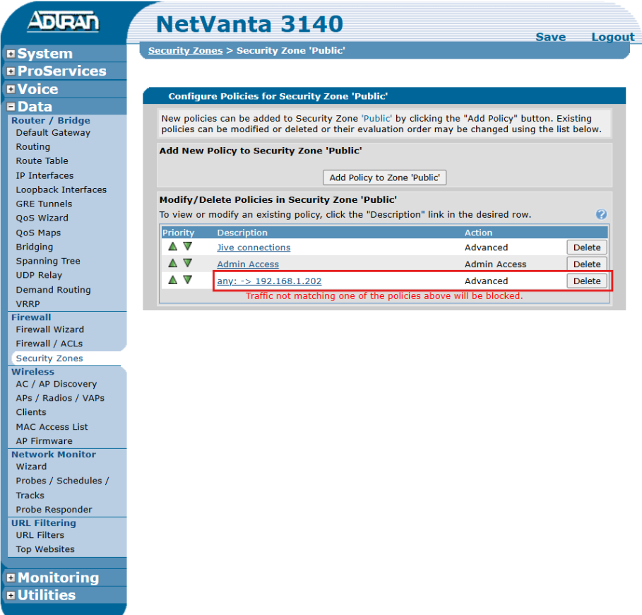The width and height of the screenshot is (642, 615).
Task: Click Add Policy to Zone 'Public' button
Action: click(x=384, y=177)
